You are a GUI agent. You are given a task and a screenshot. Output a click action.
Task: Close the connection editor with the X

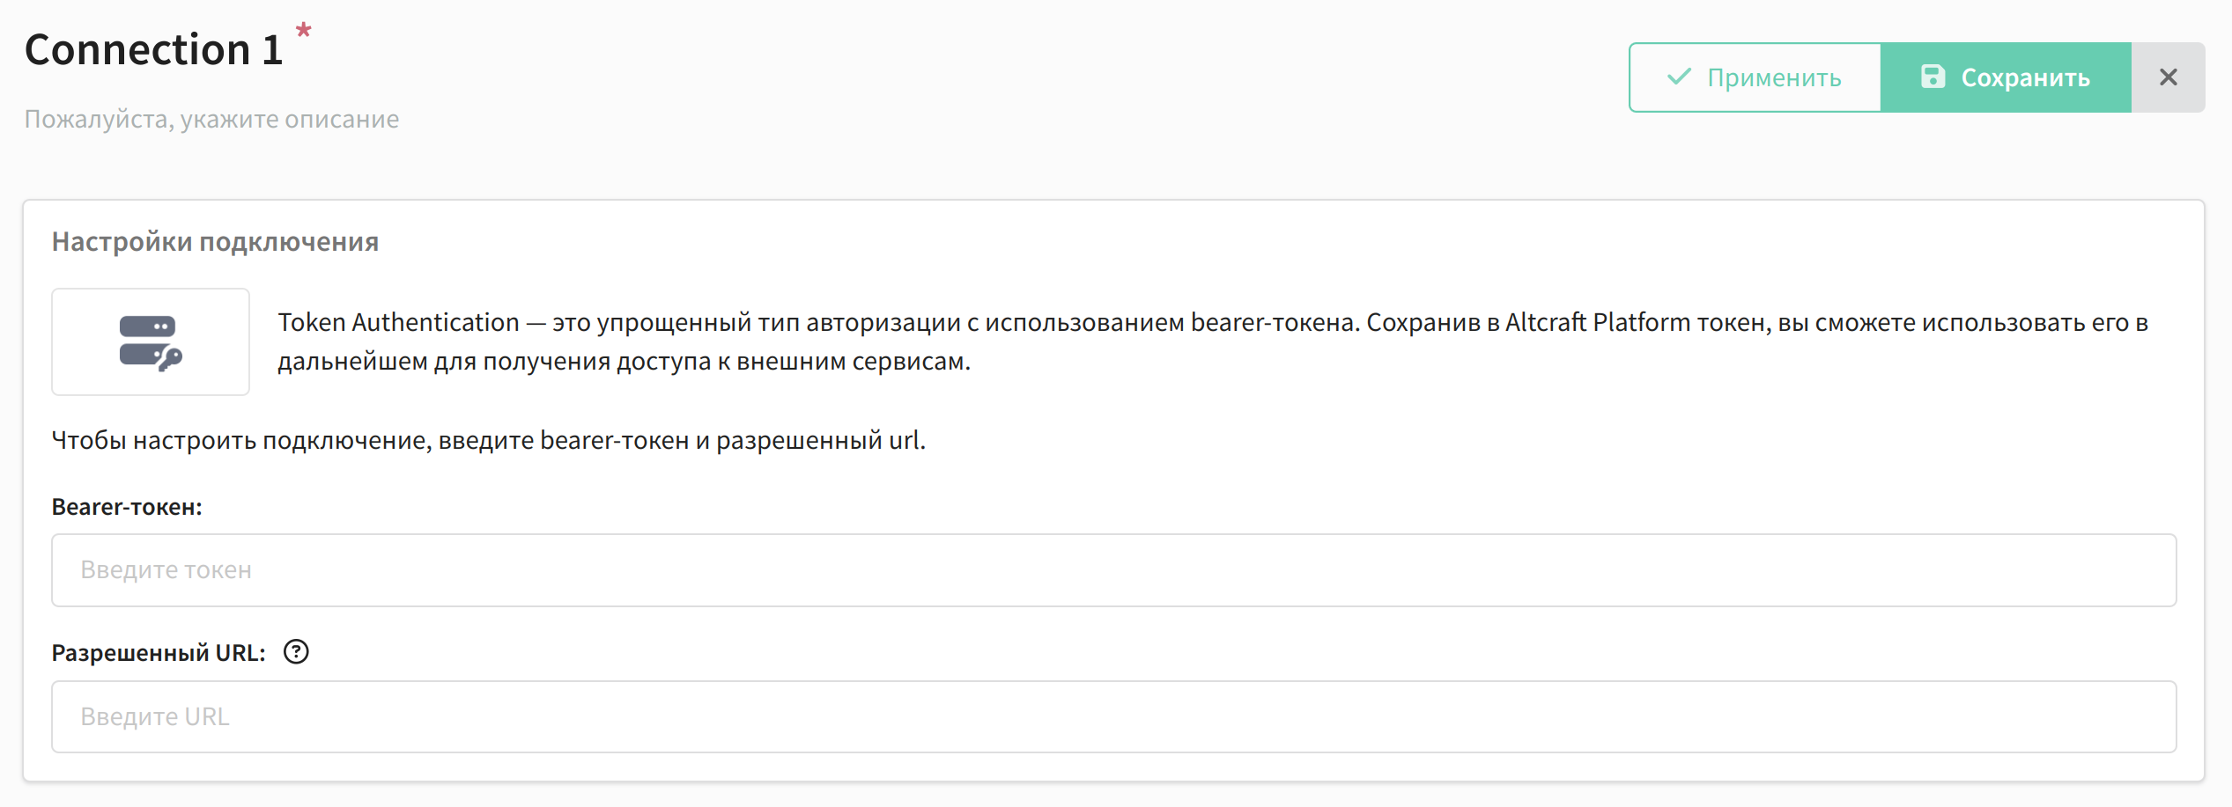pos(2169,77)
